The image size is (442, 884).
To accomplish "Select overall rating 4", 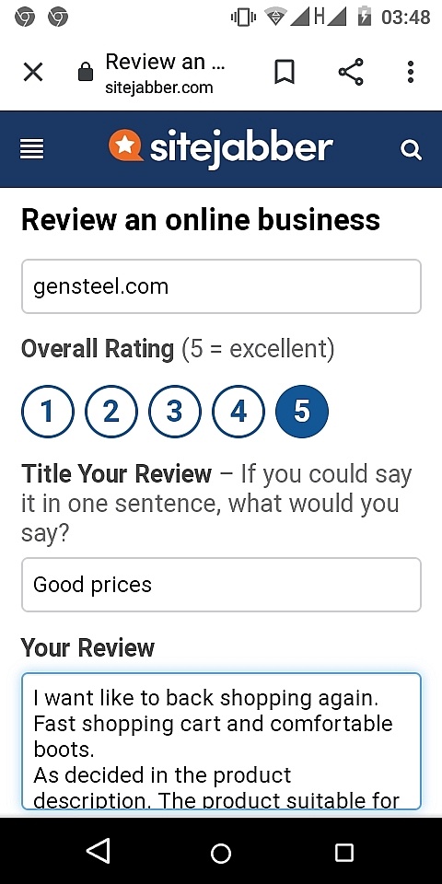I will [x=238, y=412].
